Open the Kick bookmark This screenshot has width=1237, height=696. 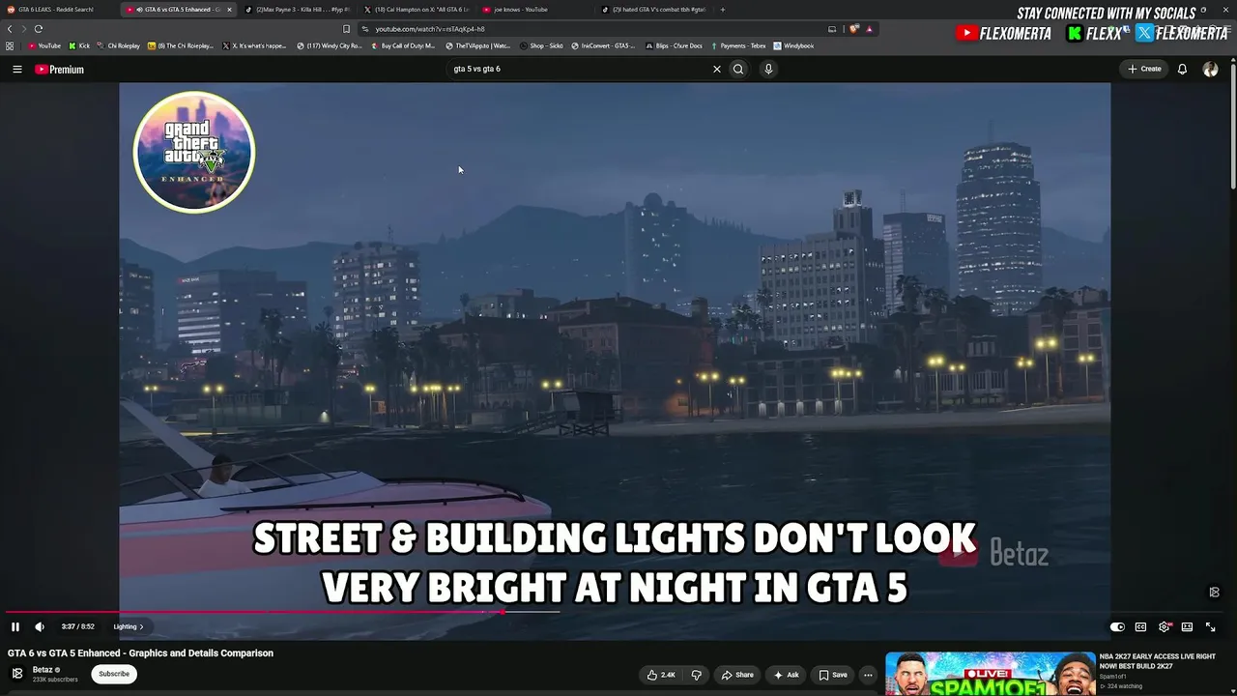[x=79, y=45]
